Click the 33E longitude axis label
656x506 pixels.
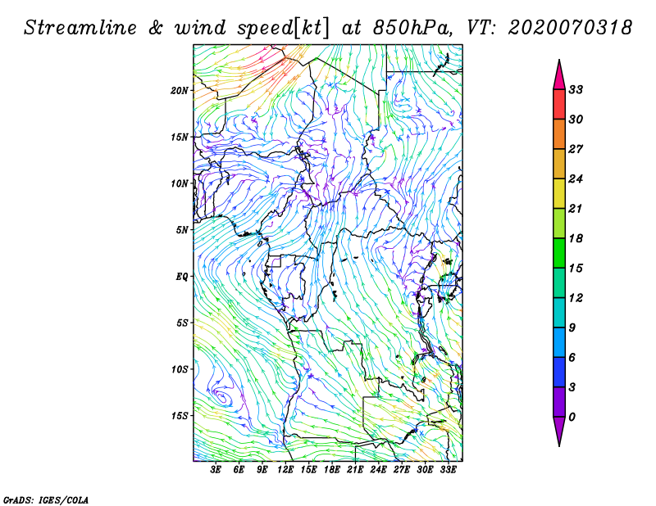click(448, 470)
